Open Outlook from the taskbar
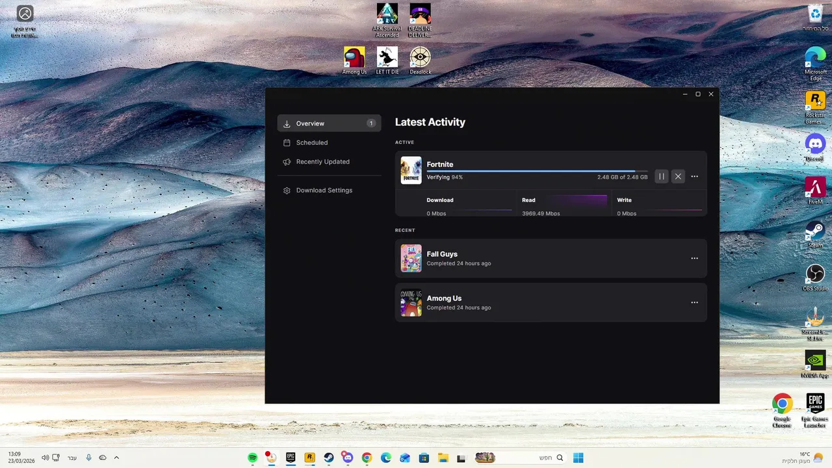 [405, 458]
